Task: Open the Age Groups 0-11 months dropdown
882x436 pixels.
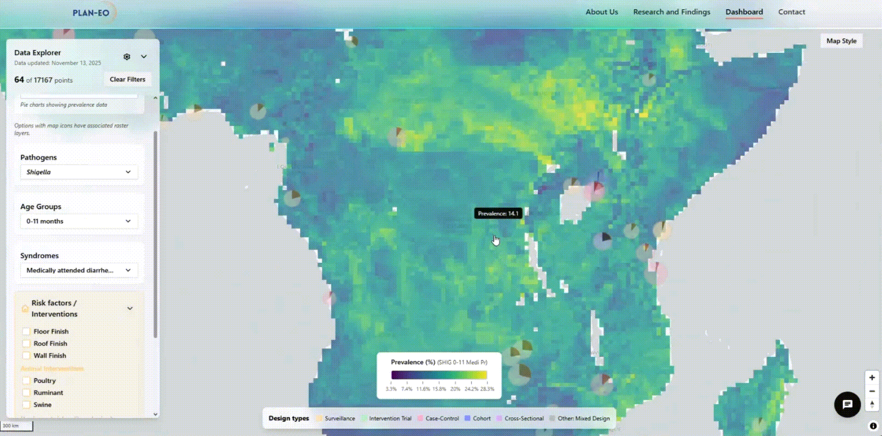Action: [79, 221]
